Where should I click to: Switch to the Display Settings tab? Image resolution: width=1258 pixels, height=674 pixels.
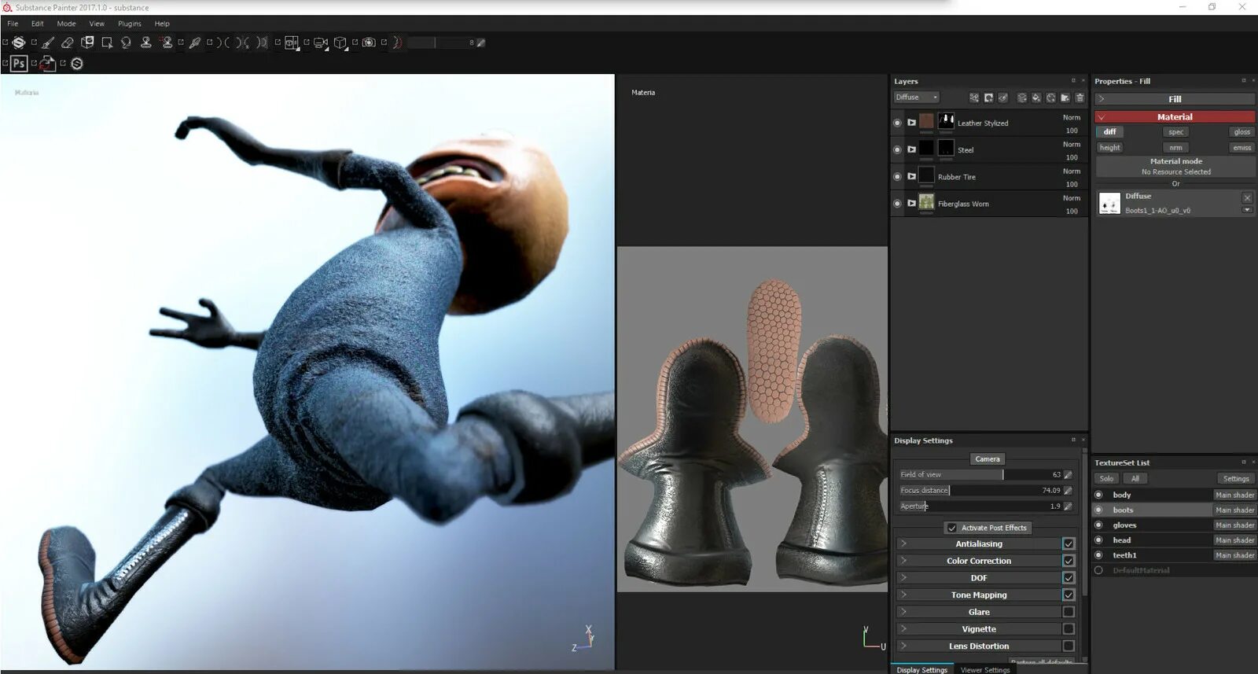point(921,670)
